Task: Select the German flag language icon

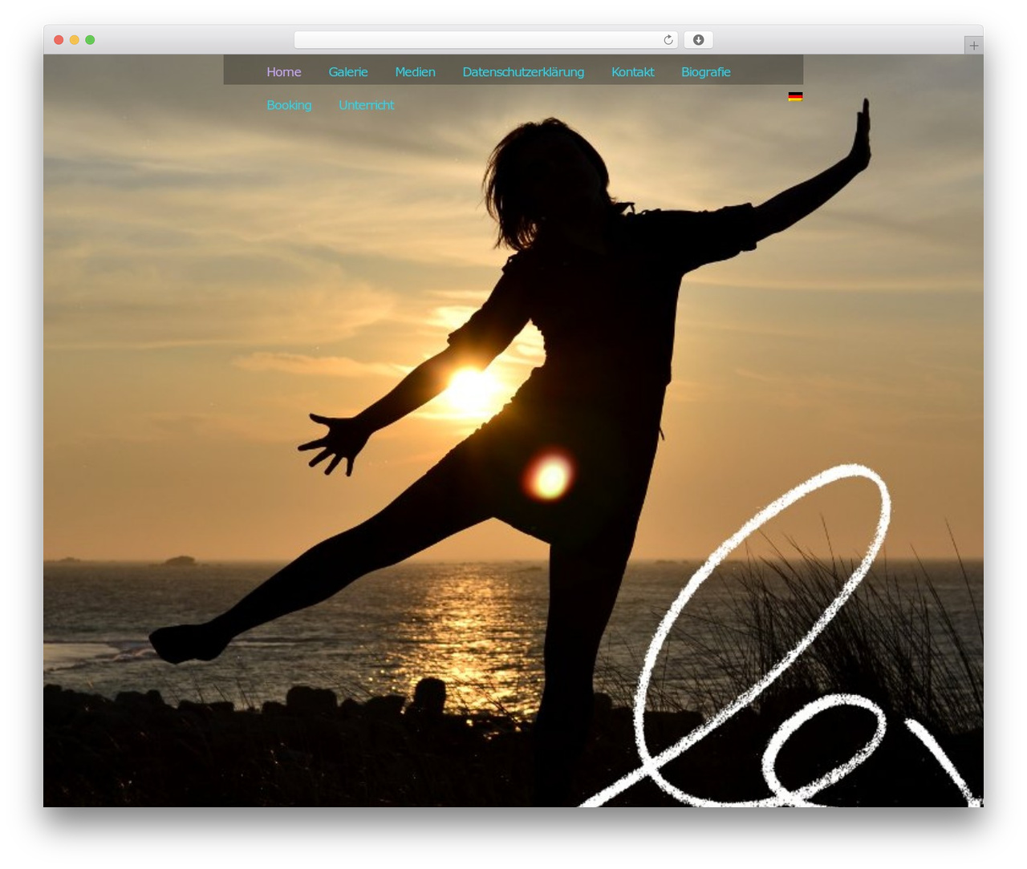Action: 795,96
